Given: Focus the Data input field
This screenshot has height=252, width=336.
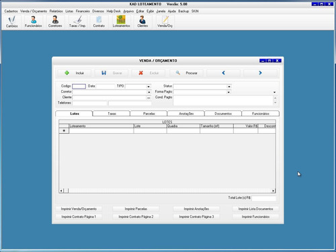Looking at the screenshot, I should 105,86.
